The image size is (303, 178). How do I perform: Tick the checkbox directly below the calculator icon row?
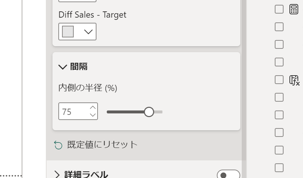[x=279, y=27]
